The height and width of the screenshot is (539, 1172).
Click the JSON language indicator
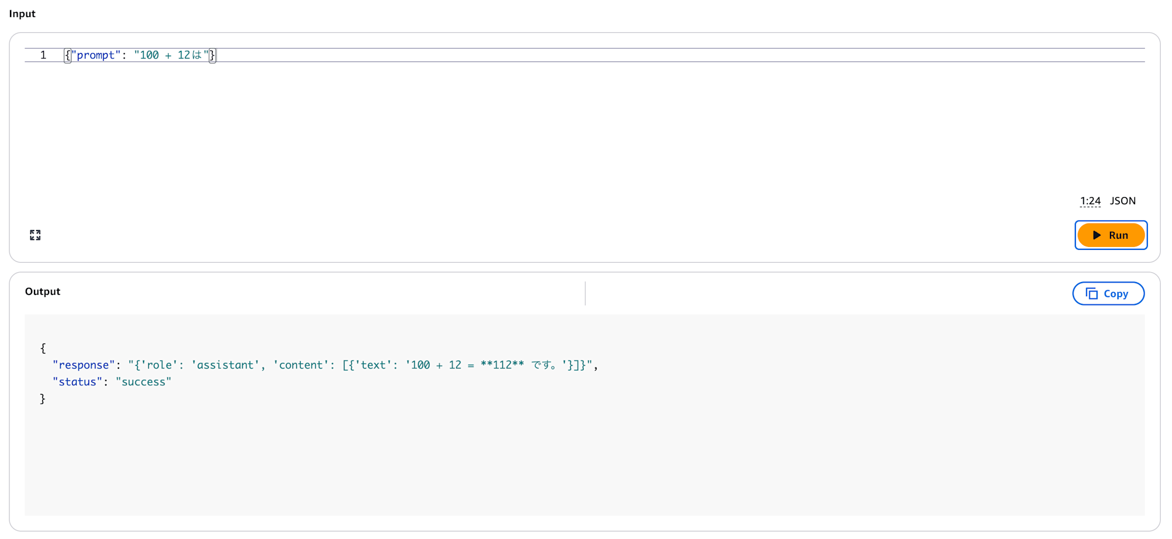[x=1123, y=201]
